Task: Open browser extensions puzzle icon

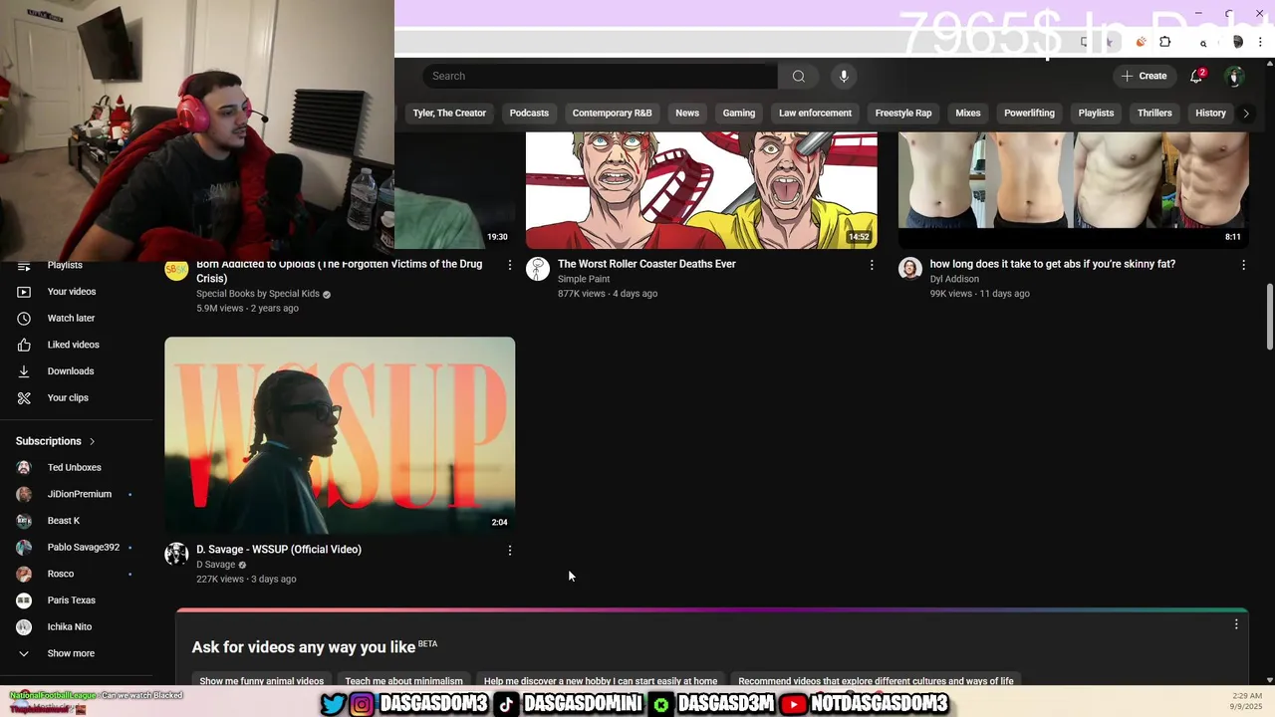Action: pyautogui.click(x=1165, y=42)
